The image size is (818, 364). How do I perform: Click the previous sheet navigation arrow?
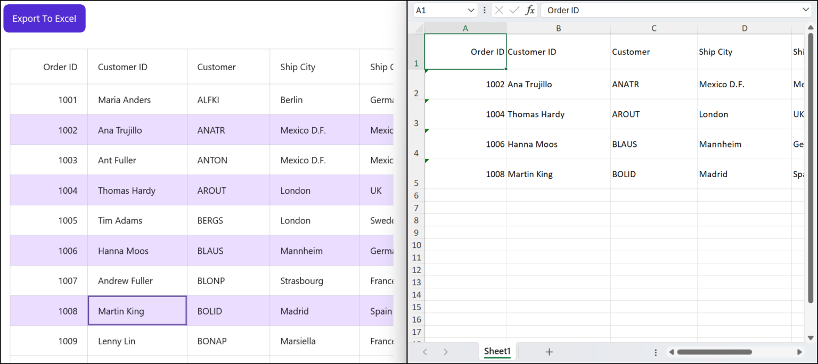point(424,351)
